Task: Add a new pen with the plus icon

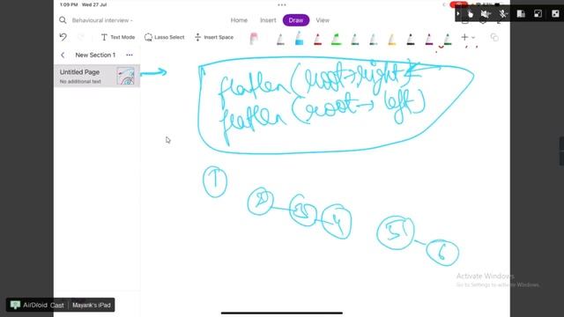Action: 464,37
